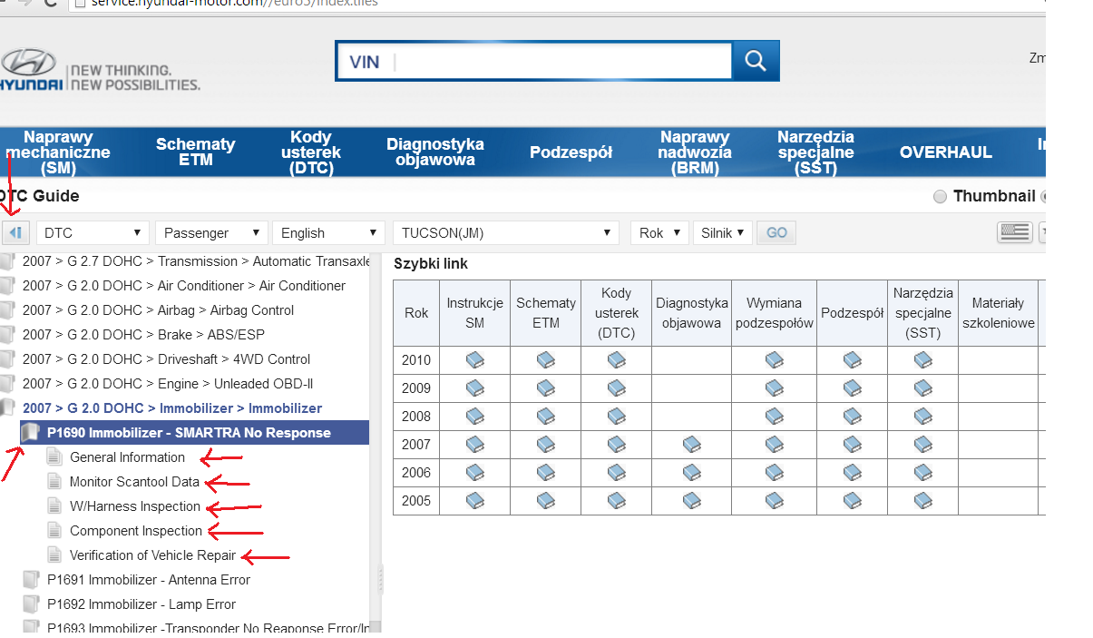This screenshot has width=1093, height=638.
Task: Open the Diagnostyka objawowa menu
Action: coord(435,152)
